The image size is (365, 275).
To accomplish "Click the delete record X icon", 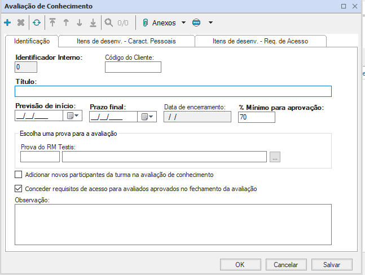I will (21, 23).
